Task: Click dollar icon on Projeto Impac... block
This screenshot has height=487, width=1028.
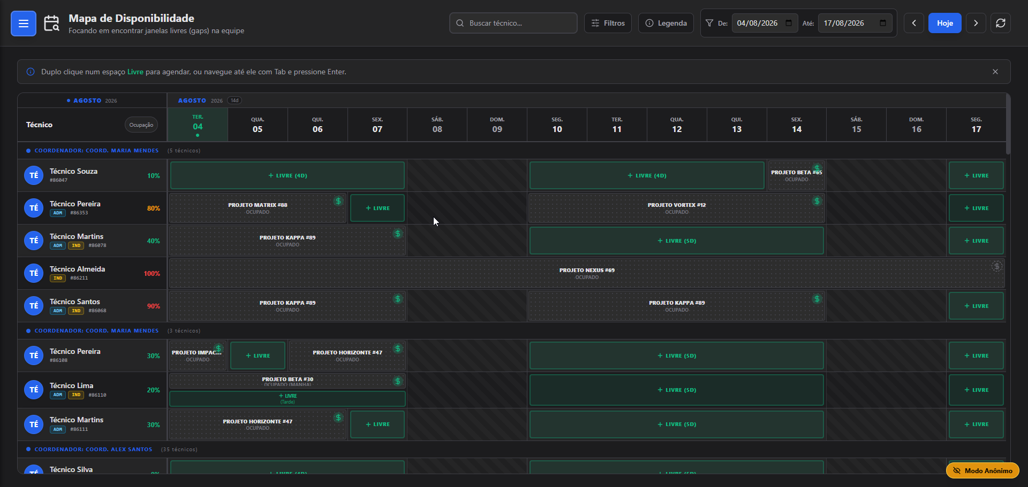Action: (218, 349)
